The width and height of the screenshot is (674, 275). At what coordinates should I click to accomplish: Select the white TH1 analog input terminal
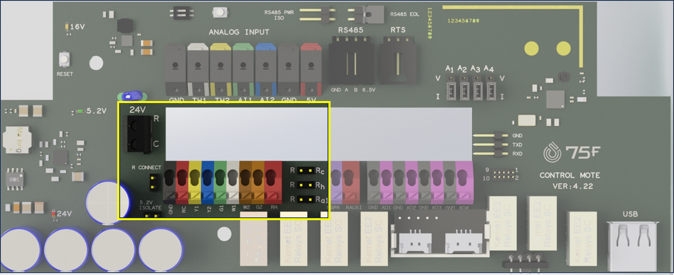[x=198, y=70]
